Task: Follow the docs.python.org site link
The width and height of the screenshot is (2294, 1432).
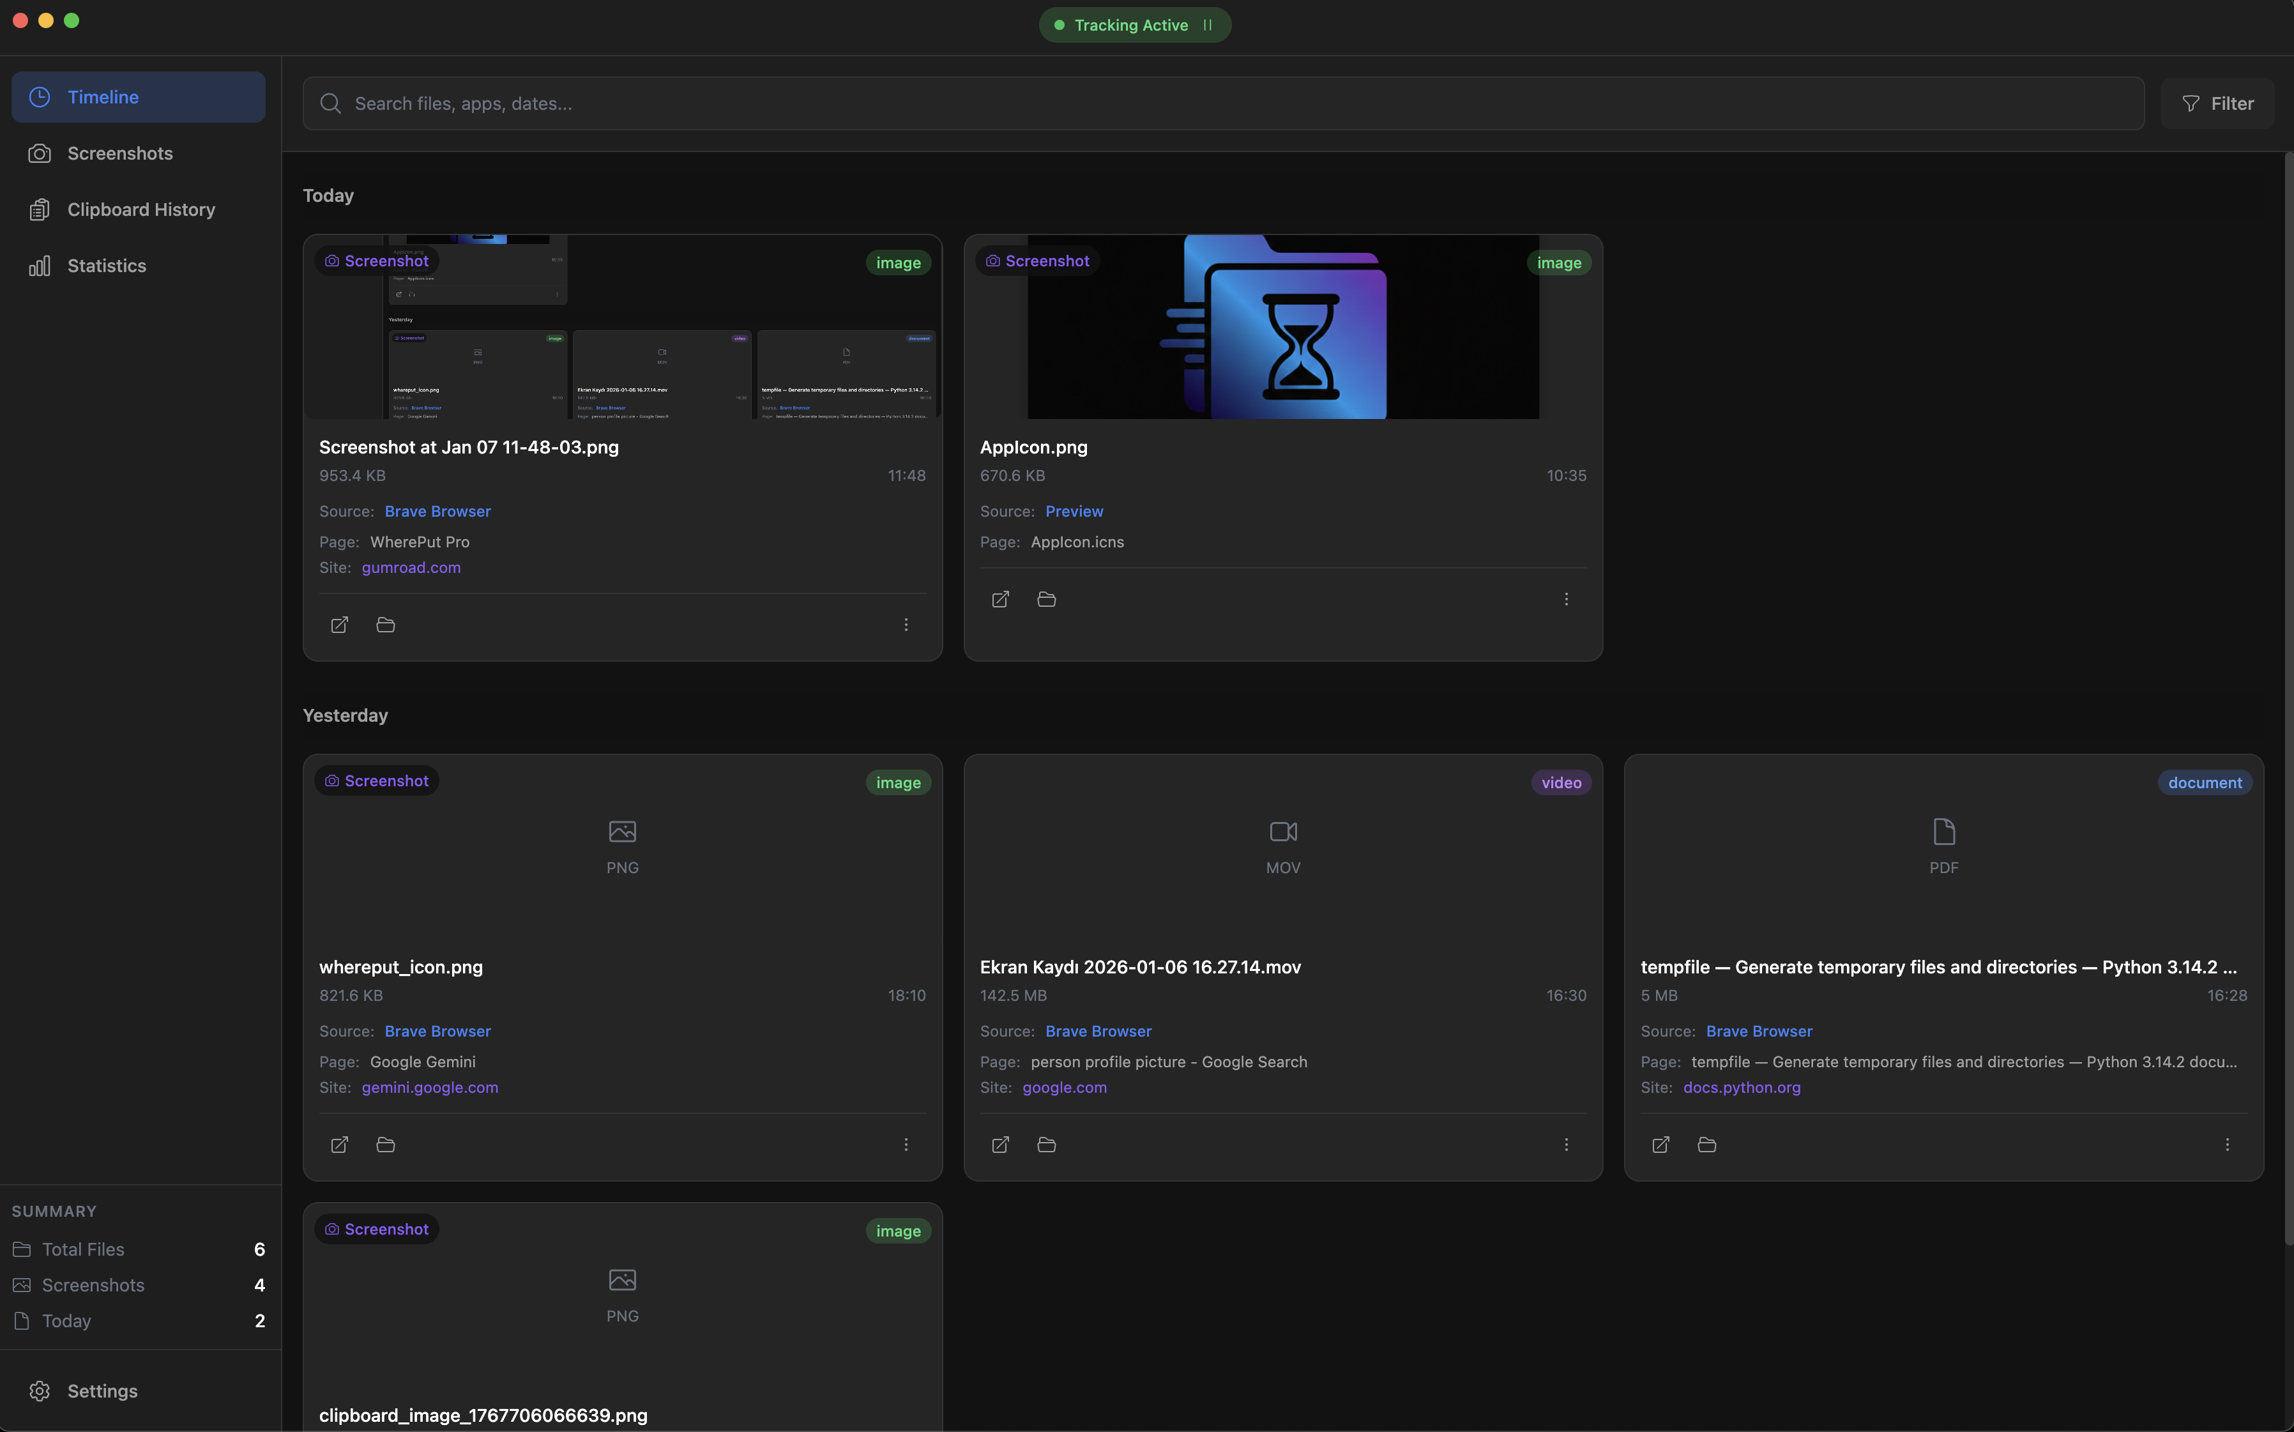Action: pyautogui.click(x=1741, y=1088)
